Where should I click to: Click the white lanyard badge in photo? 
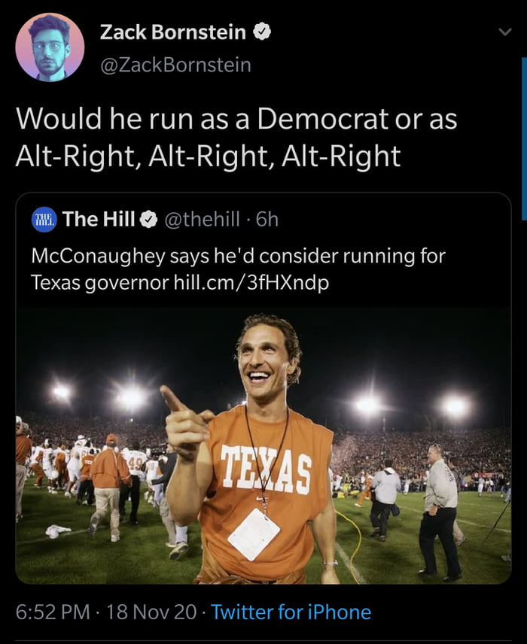click(254, 533)
